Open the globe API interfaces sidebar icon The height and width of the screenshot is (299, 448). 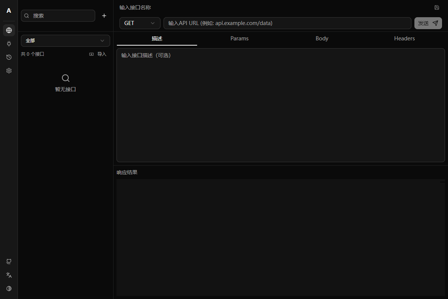(9, 30)
